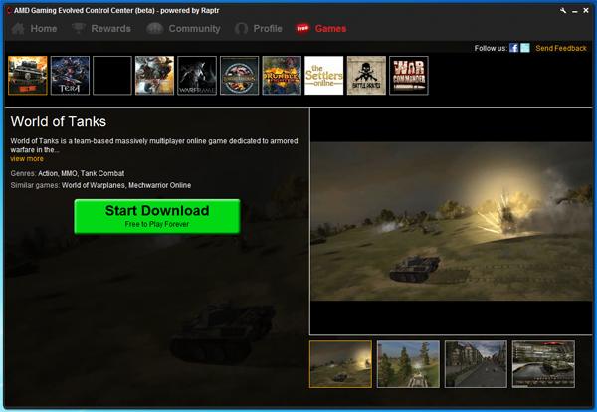Go to the Community tab
The height and width of the screenshot is (412, 597).
184,29
